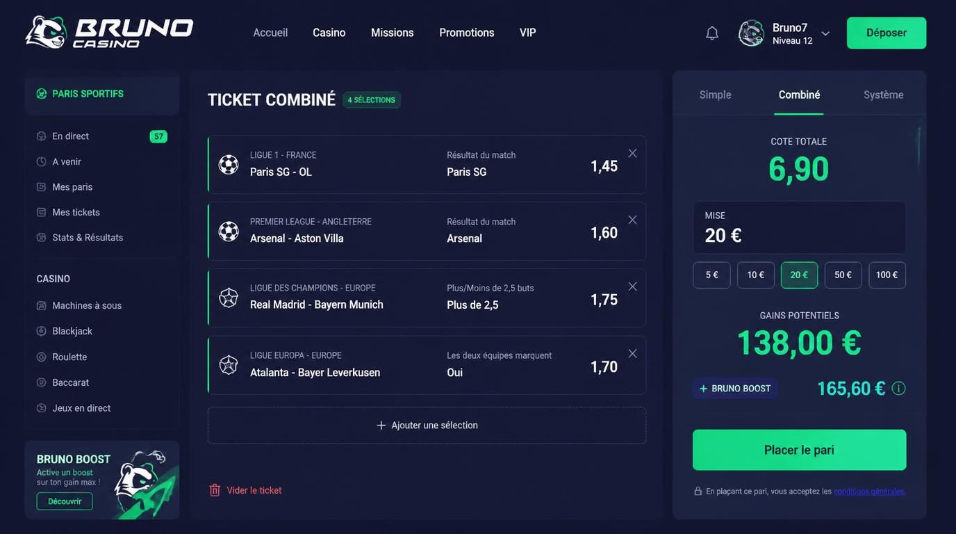Click Découvrir in the Bruno Boost banner
Screen dimensions: 956x534
tap(65, 501)
